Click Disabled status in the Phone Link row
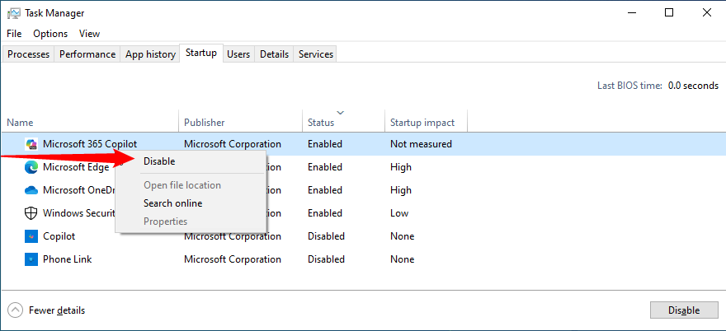This screenshot has width=726, height=331. pyautogui.click(x=327, y=259)
